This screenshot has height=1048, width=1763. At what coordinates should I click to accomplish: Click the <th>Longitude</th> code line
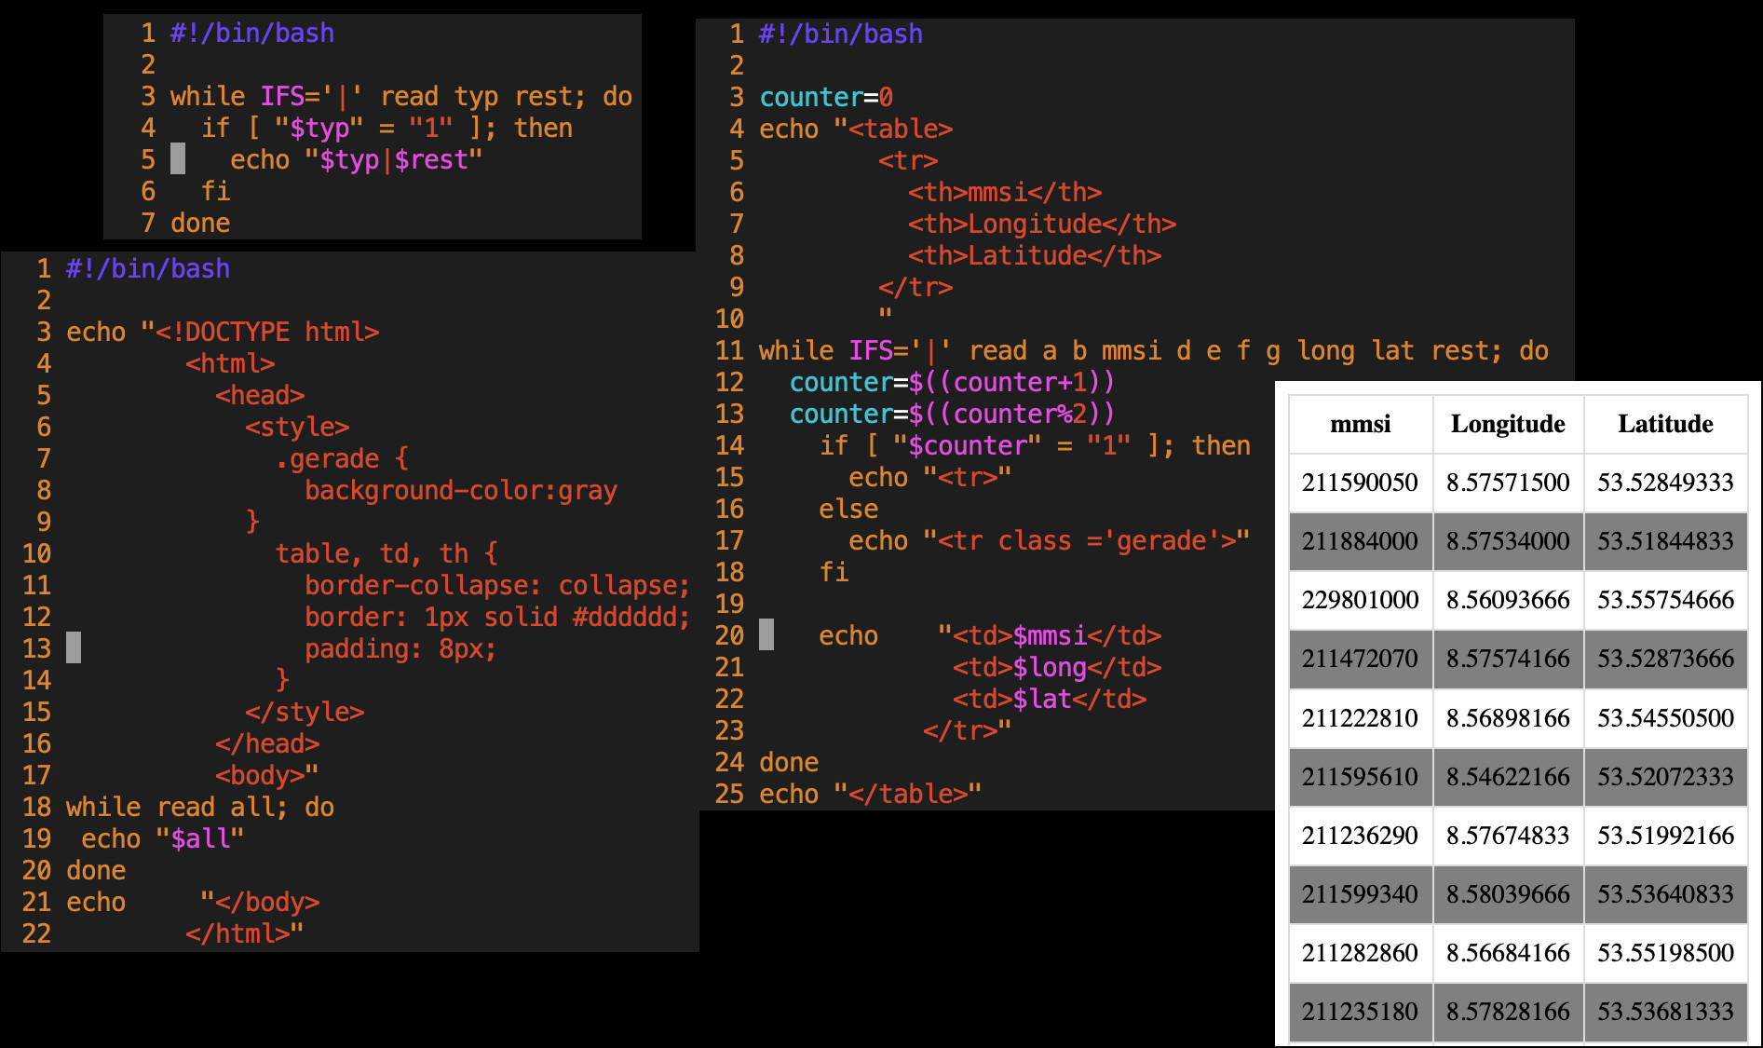1041,225
